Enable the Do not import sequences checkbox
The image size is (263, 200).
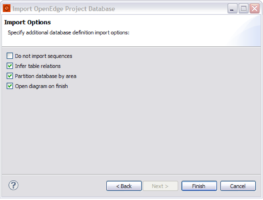pyautogui.click(x=10, y=56)
